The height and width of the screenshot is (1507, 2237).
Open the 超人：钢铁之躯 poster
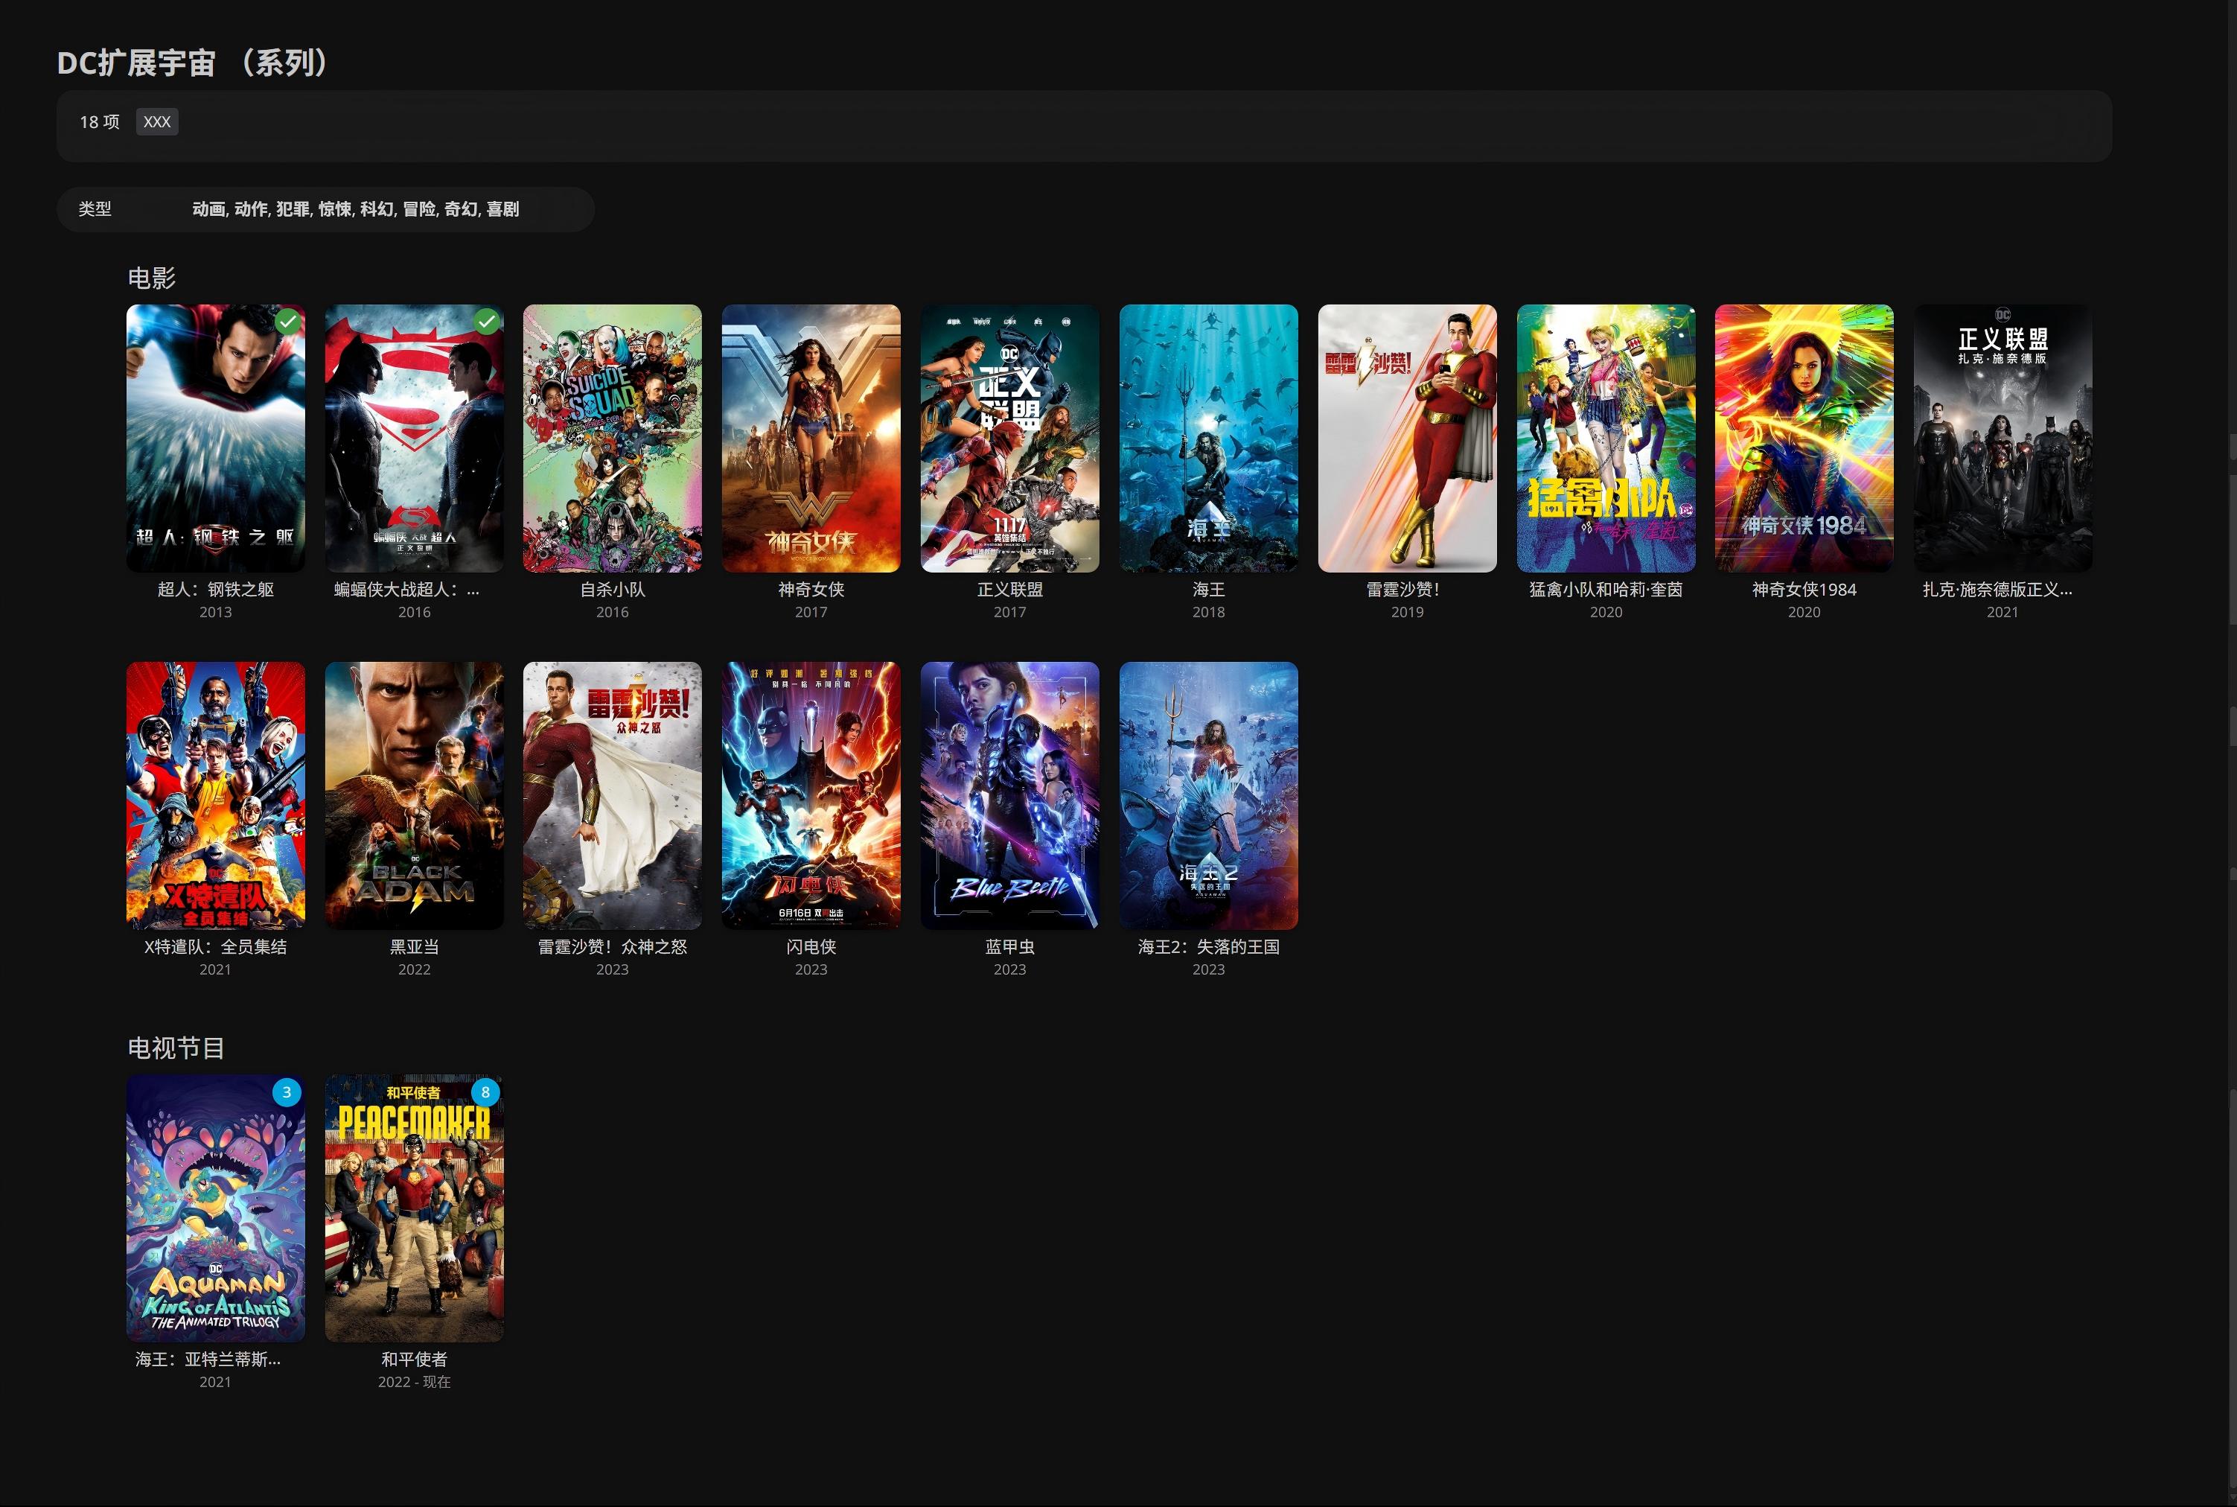pyautogui.click(x=215, y=439)
